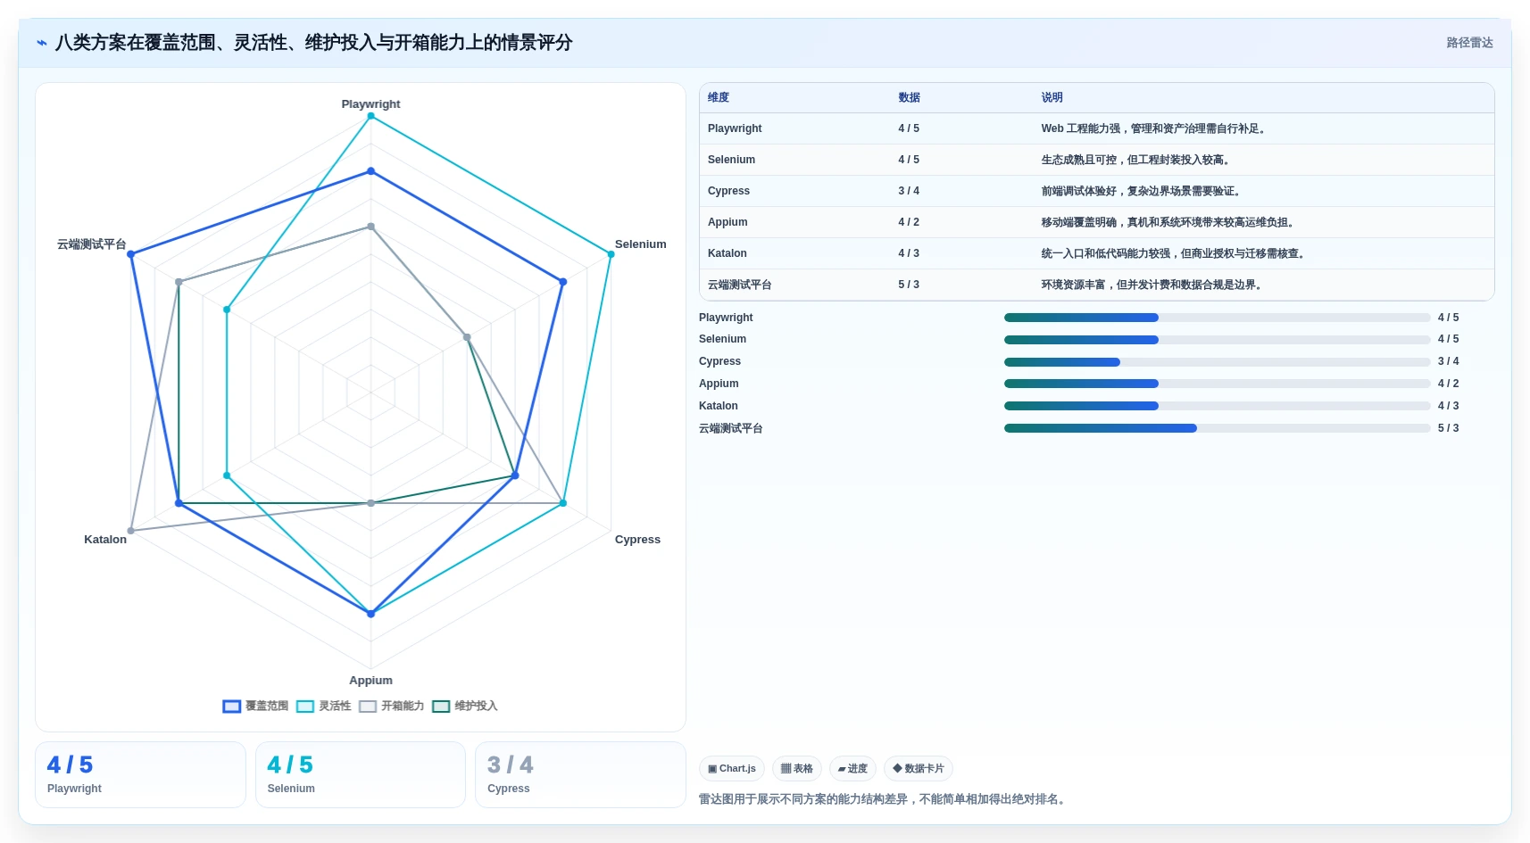
Task: Select the Selenium table row name
Action: [x=731, y=160]
